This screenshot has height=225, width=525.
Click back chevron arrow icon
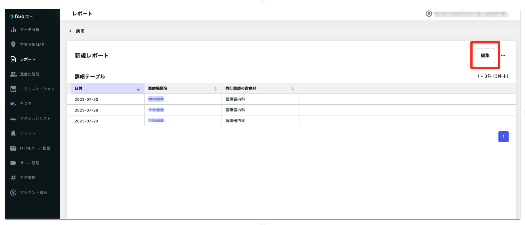pyautogui.click(x=70, y=31)
